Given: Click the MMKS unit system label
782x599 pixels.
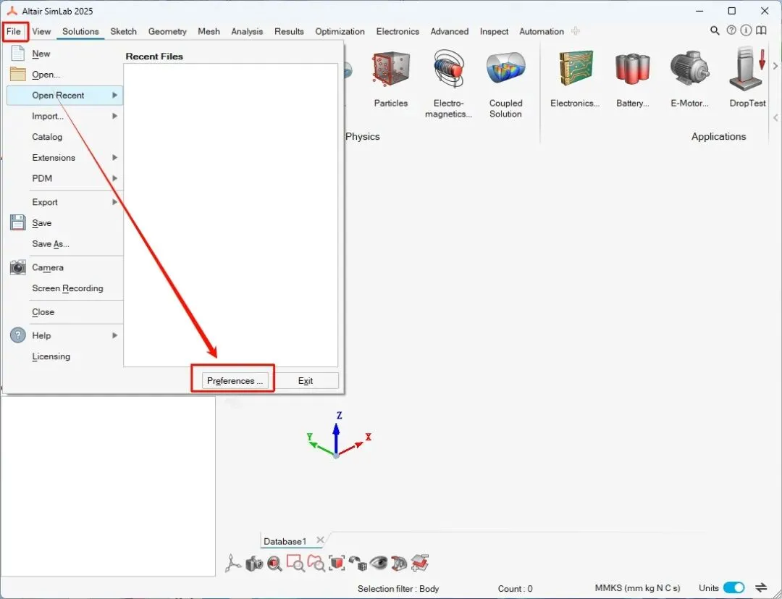Looking at the screenshot, I should (x=637, y=588).
